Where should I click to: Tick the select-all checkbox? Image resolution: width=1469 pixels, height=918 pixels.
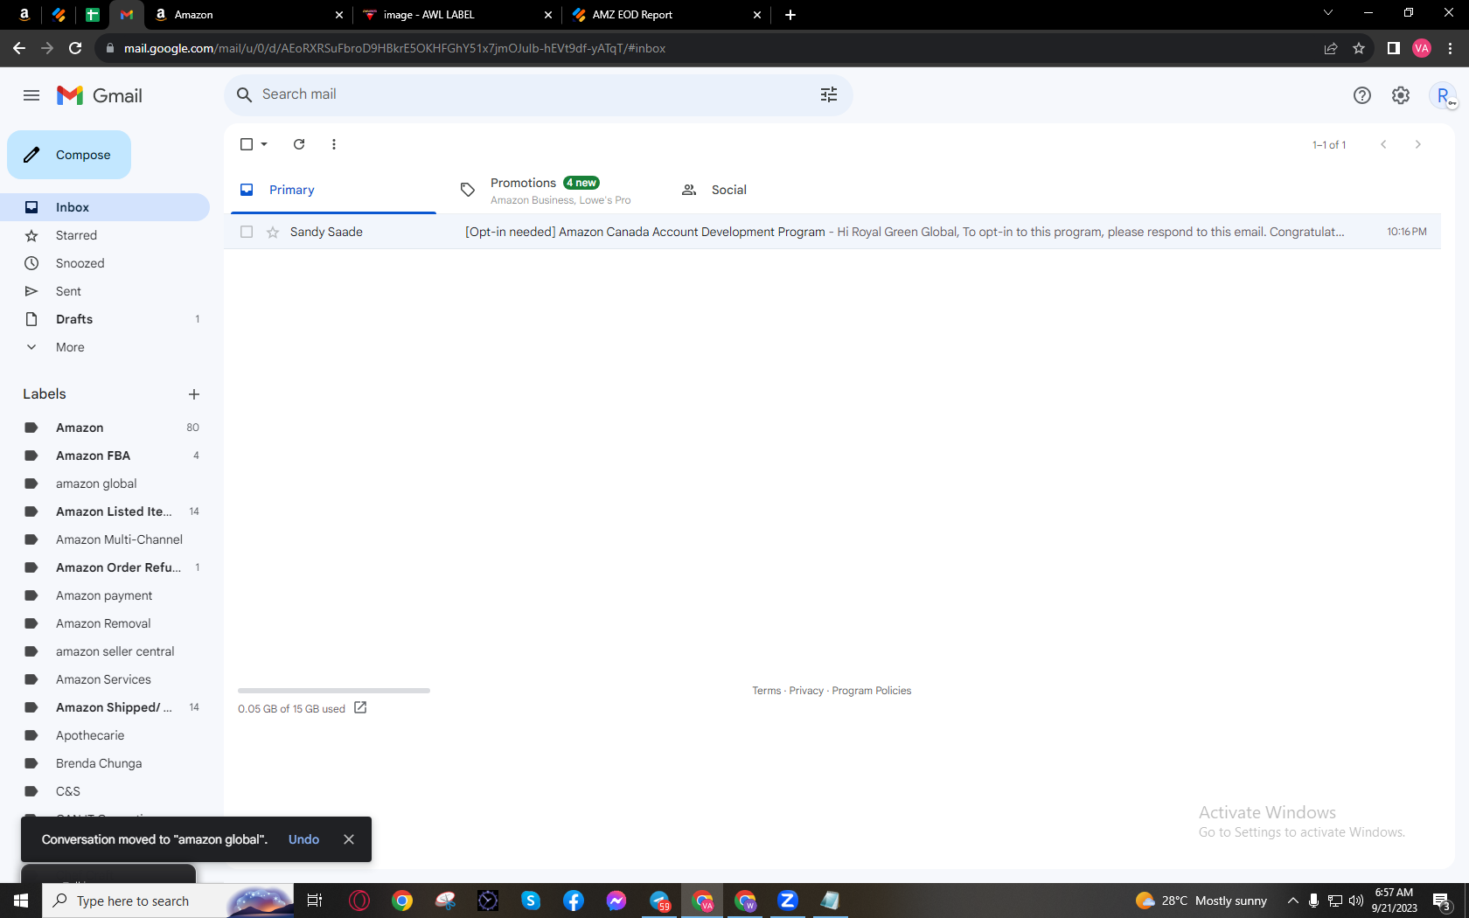247,144
